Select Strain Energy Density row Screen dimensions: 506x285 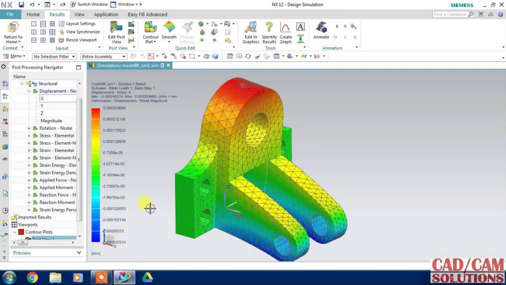pos(54,173)
